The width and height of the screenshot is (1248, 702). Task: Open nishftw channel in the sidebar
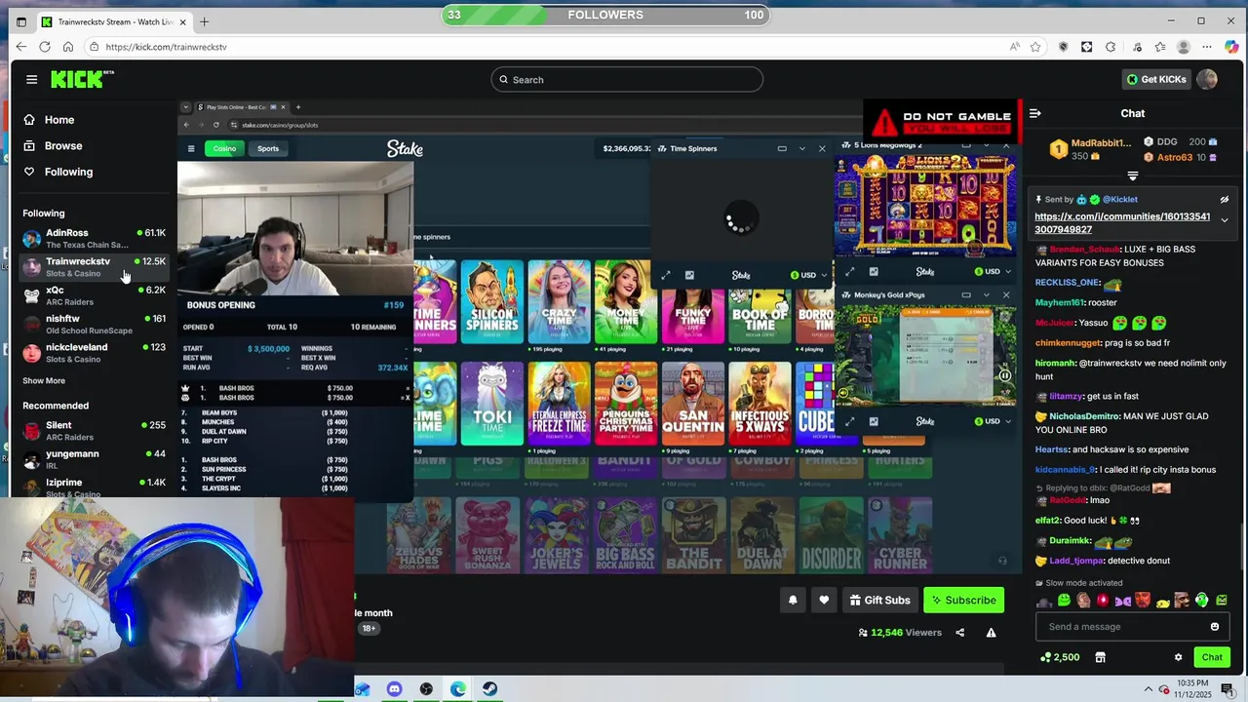pyautogui.click(x=94, y=324)
